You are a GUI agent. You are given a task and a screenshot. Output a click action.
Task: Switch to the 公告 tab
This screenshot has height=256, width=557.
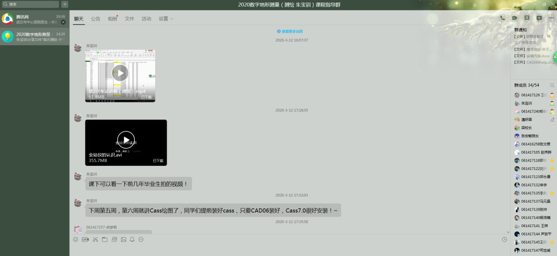tap(95, 19)
